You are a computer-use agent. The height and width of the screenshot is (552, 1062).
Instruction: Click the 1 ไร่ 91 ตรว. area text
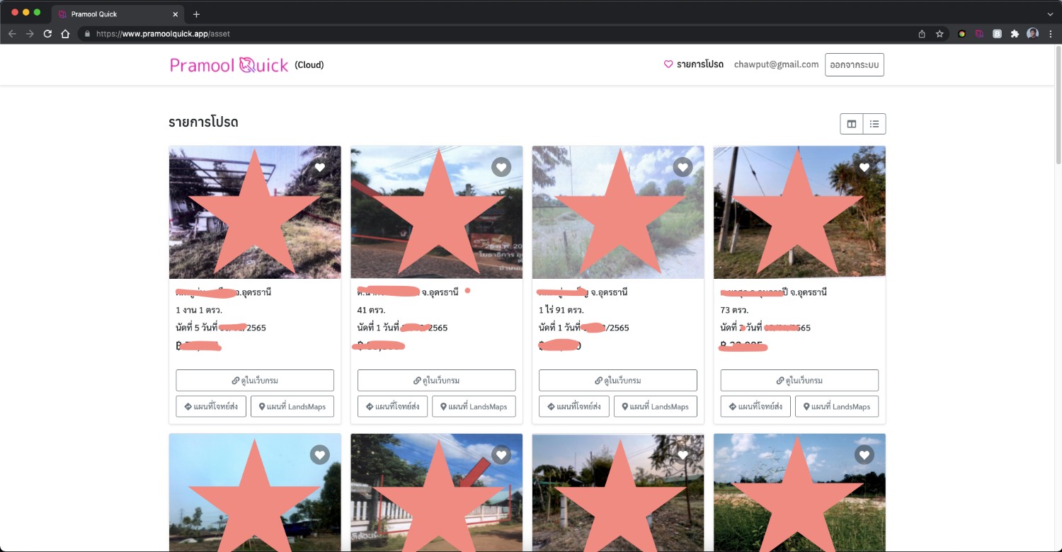[x=561, y=310]
